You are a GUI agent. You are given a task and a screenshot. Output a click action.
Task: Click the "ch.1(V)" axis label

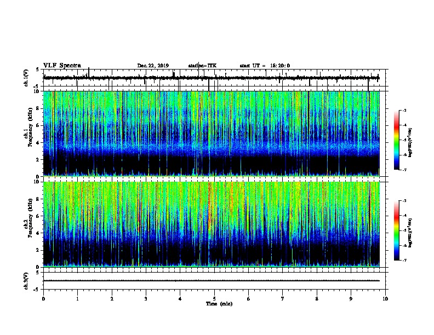(x=26, y=78)
